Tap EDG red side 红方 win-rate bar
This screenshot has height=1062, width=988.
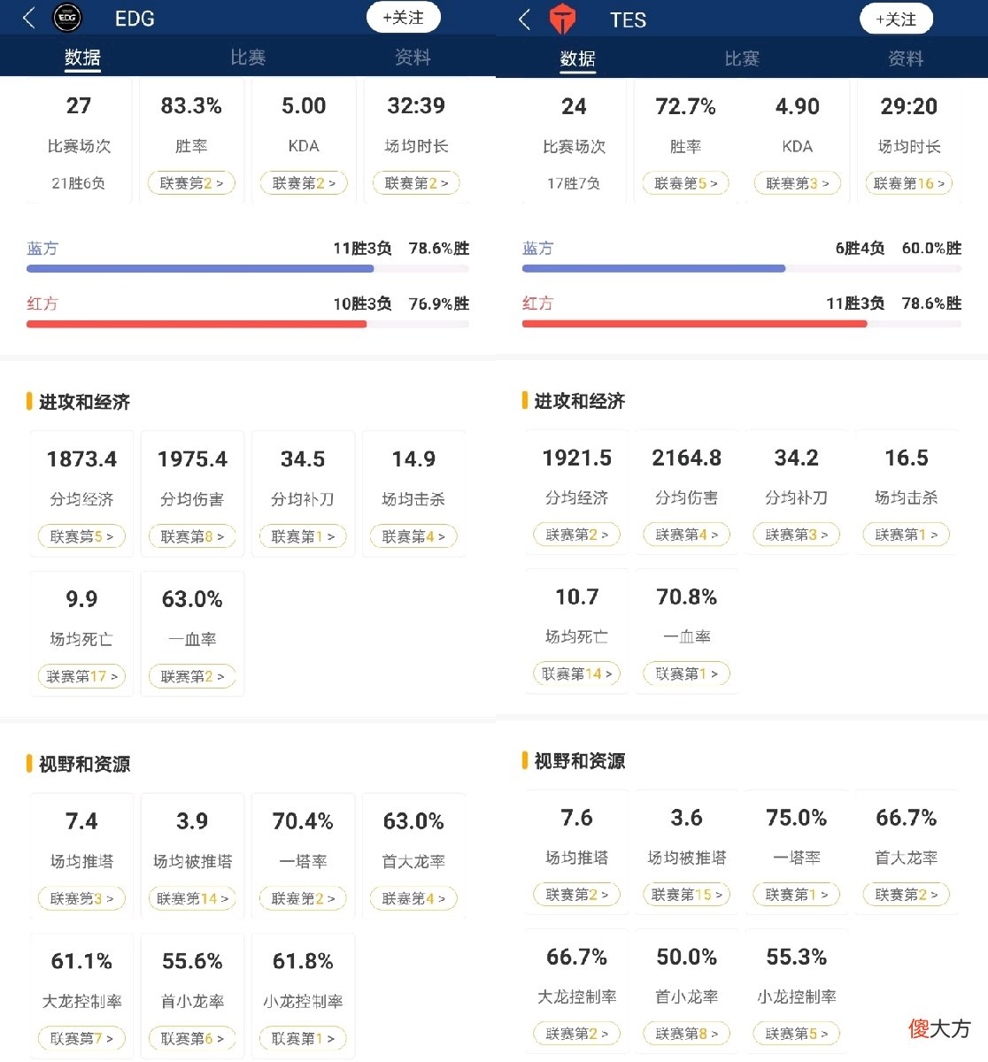tap(248, 324)
